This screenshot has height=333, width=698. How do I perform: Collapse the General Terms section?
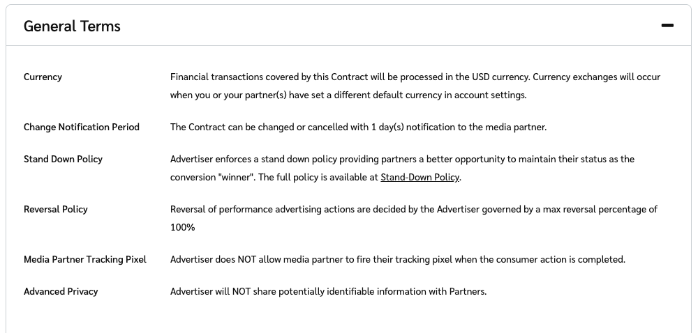click(667, 26)
